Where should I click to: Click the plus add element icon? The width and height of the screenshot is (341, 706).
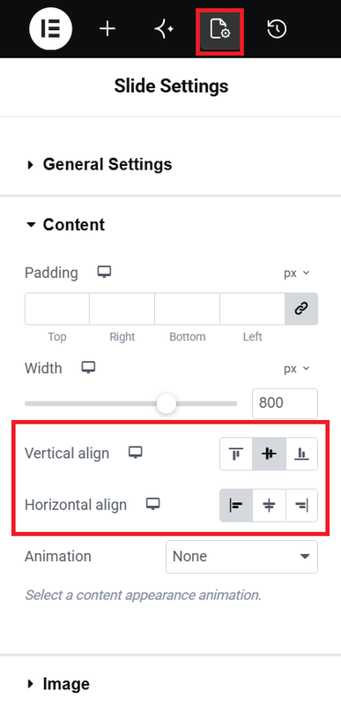pos(107,30)
